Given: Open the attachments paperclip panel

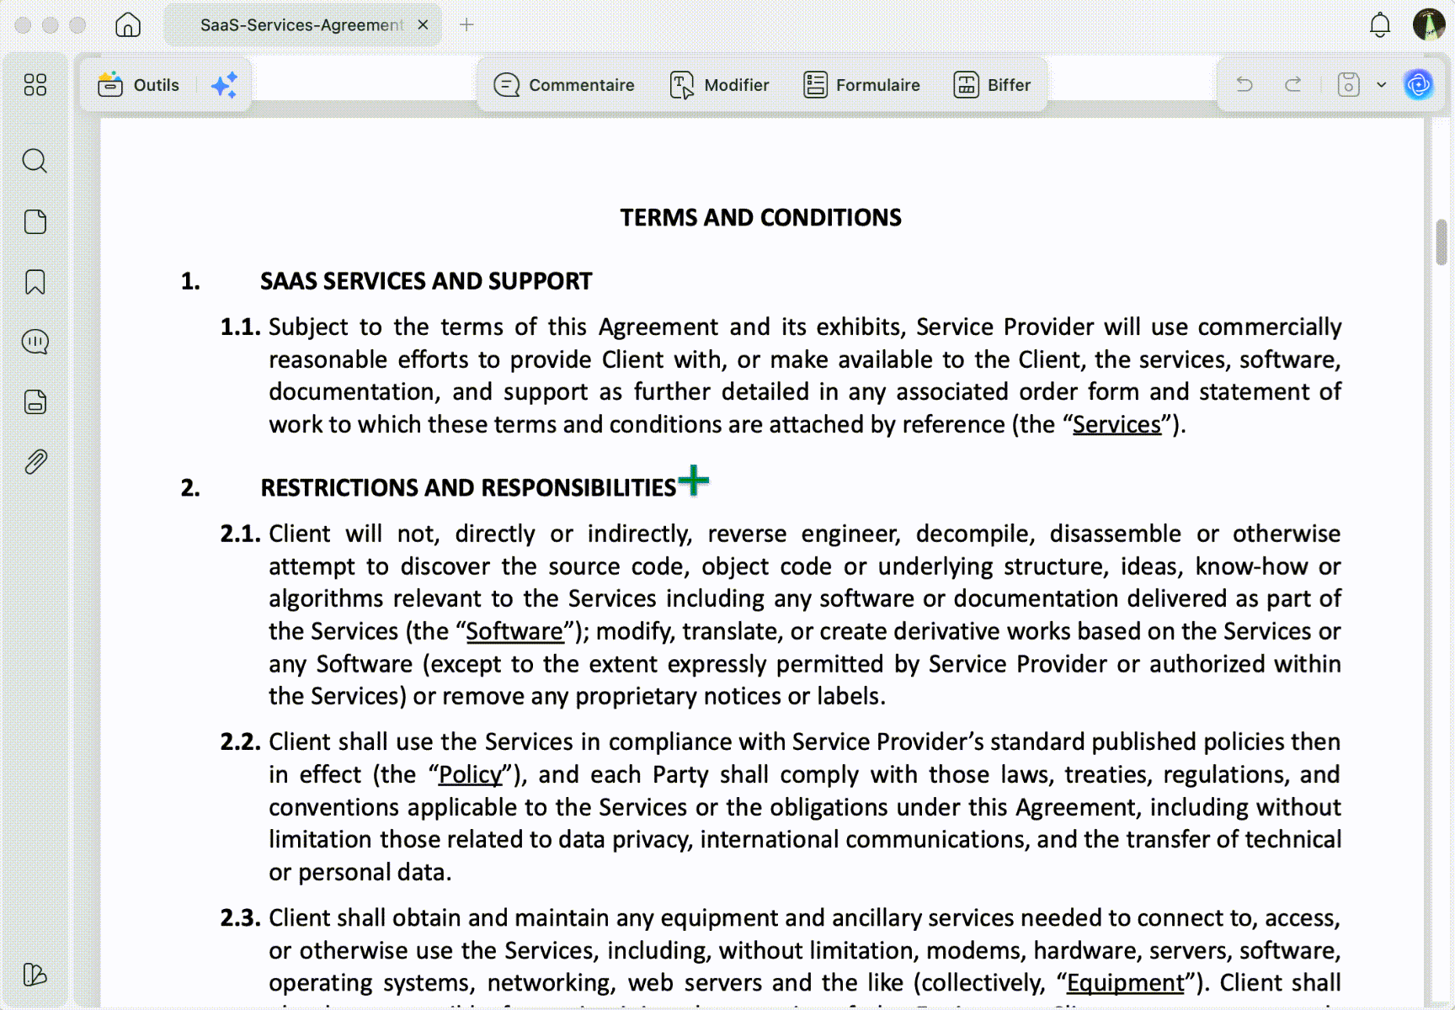Looking at the screenshot, I should pyautogui.click(x=35, y=461).
